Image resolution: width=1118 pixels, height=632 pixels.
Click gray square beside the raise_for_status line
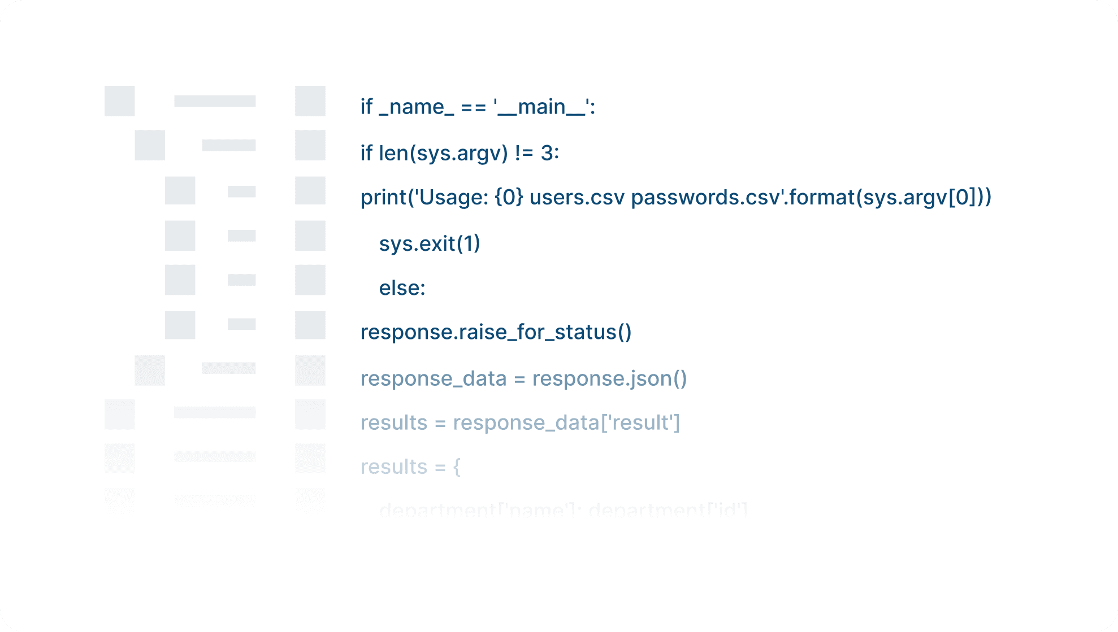point(310,325)
